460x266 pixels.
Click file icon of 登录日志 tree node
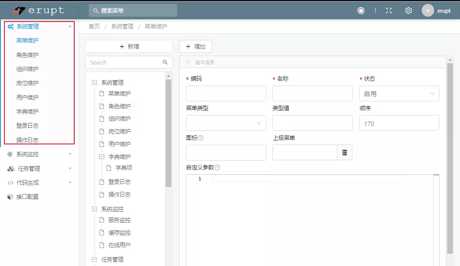click(102, 182)
